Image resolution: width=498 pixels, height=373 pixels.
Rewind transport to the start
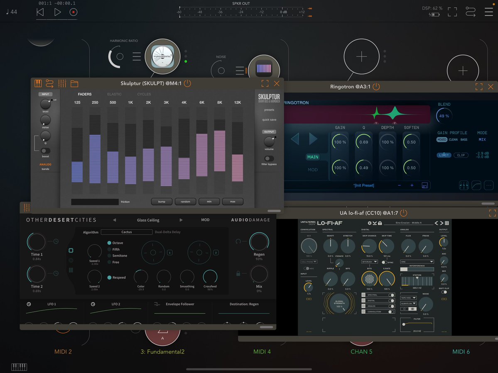(x=40, y=12)
